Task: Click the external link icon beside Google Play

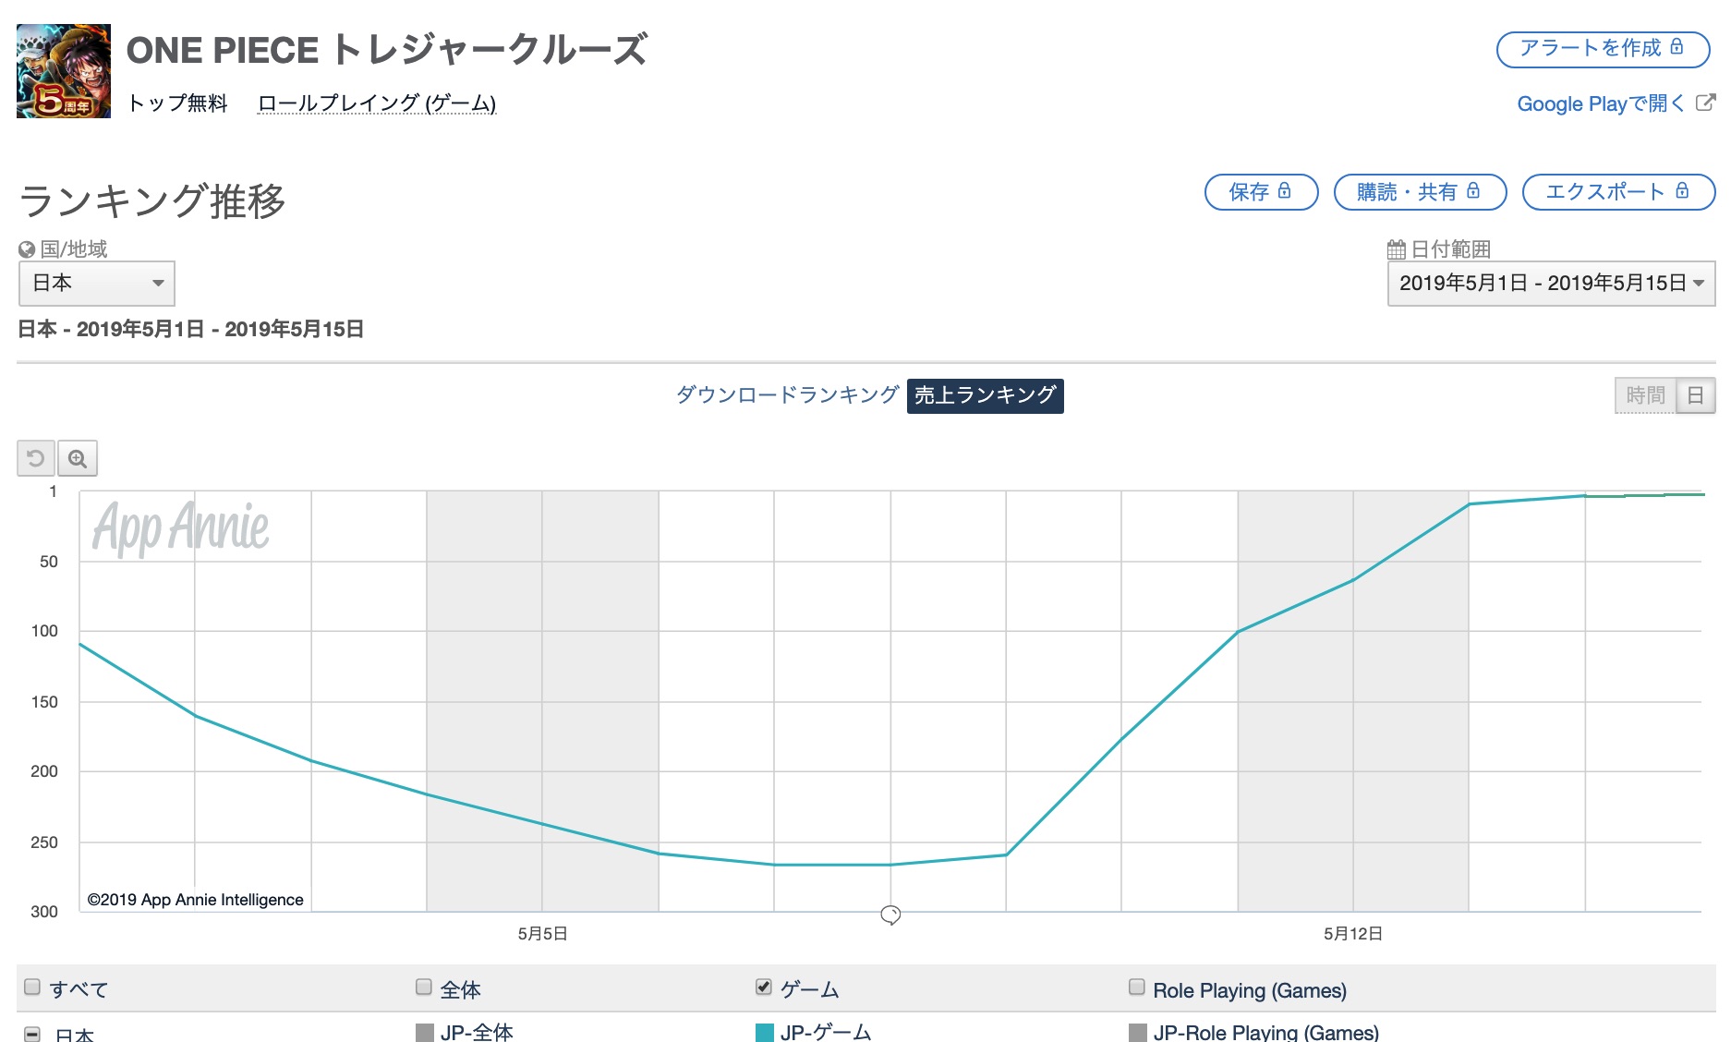Action: tap(1705, 103)
